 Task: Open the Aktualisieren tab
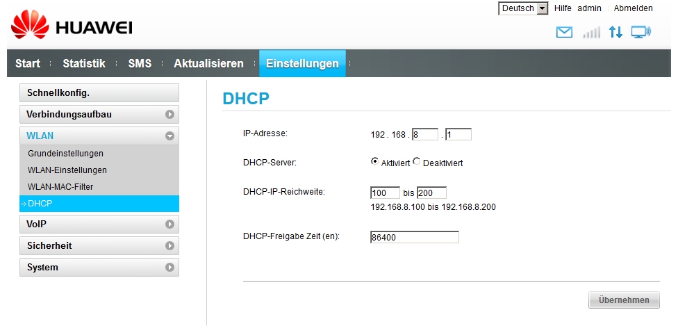coord(208,64)
